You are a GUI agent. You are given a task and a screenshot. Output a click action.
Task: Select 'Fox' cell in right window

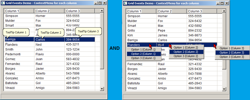(x=171, y=21)
